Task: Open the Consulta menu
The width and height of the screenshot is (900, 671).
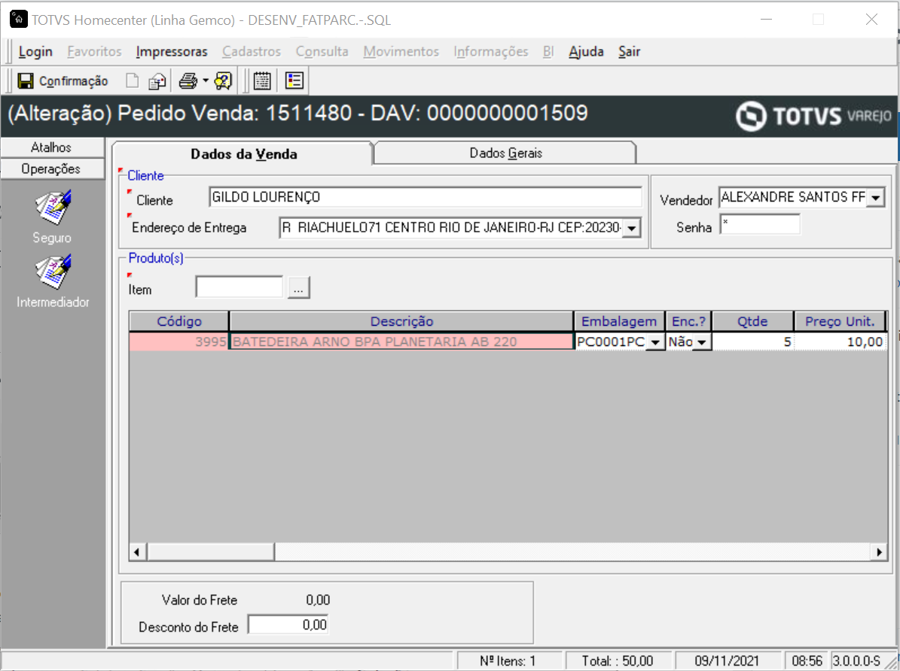Action: tap(322, 52)
